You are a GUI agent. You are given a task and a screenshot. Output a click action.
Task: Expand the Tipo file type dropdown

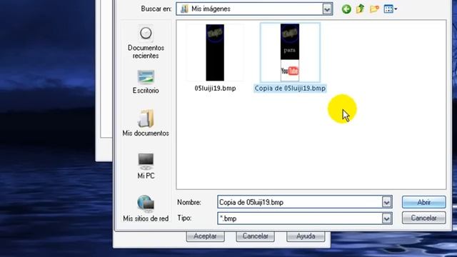pyautogui.click(x=386, y=218)
